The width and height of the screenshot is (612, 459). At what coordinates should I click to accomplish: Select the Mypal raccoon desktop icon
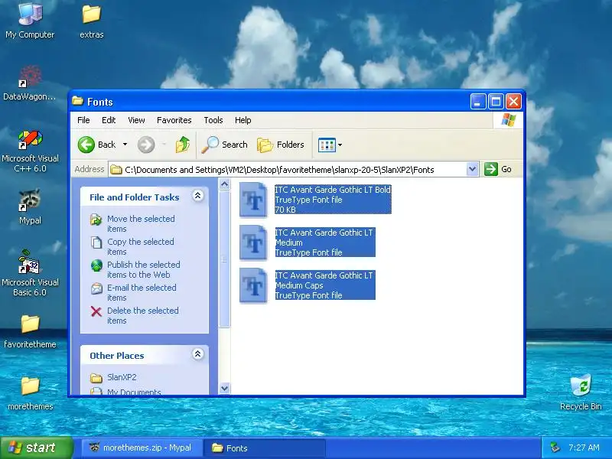click(30, 206)
